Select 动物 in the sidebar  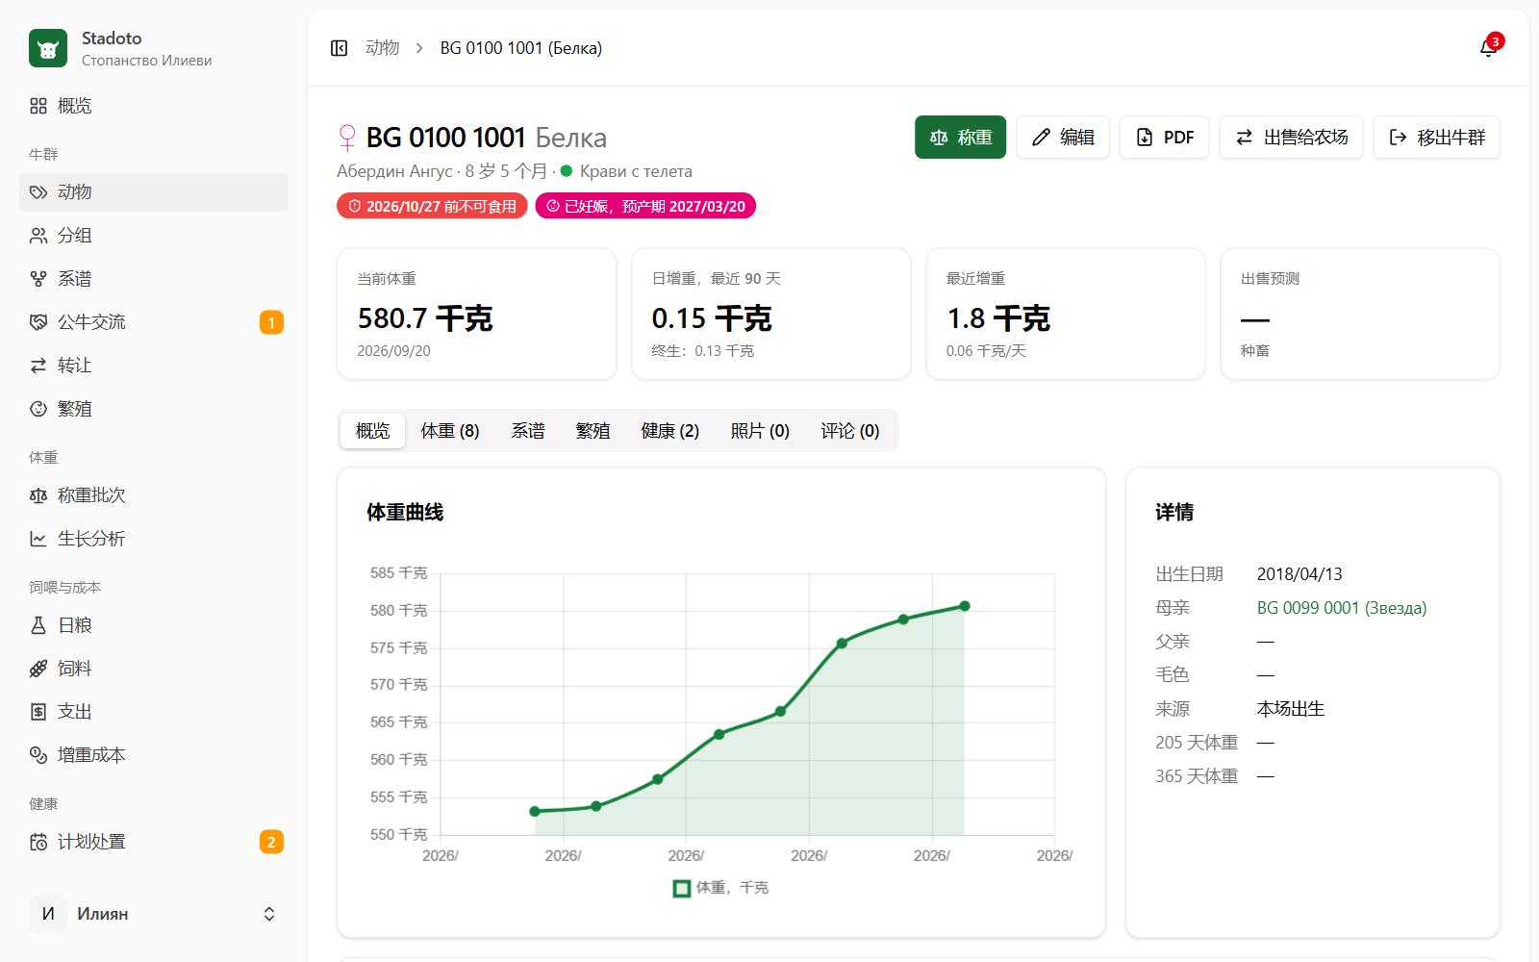[x=154, y=192]
